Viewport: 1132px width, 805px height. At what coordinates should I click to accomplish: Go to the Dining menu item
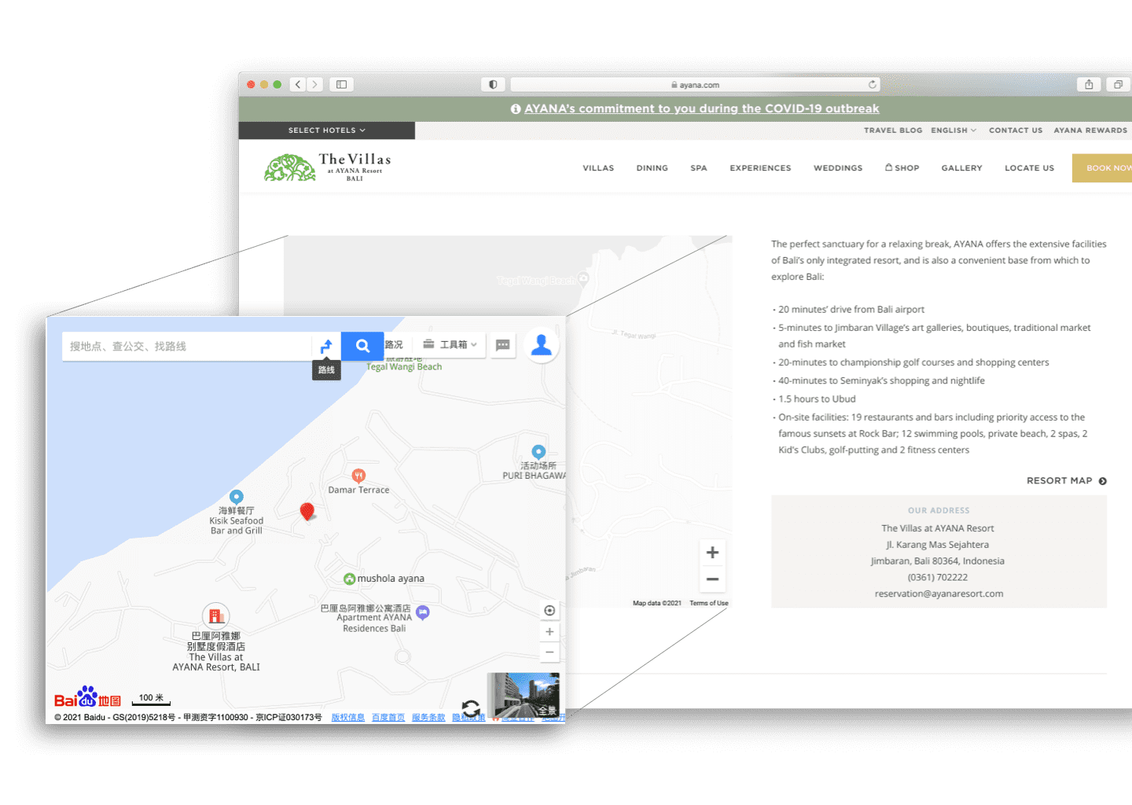pyautogui.click(x=652, y=168)
